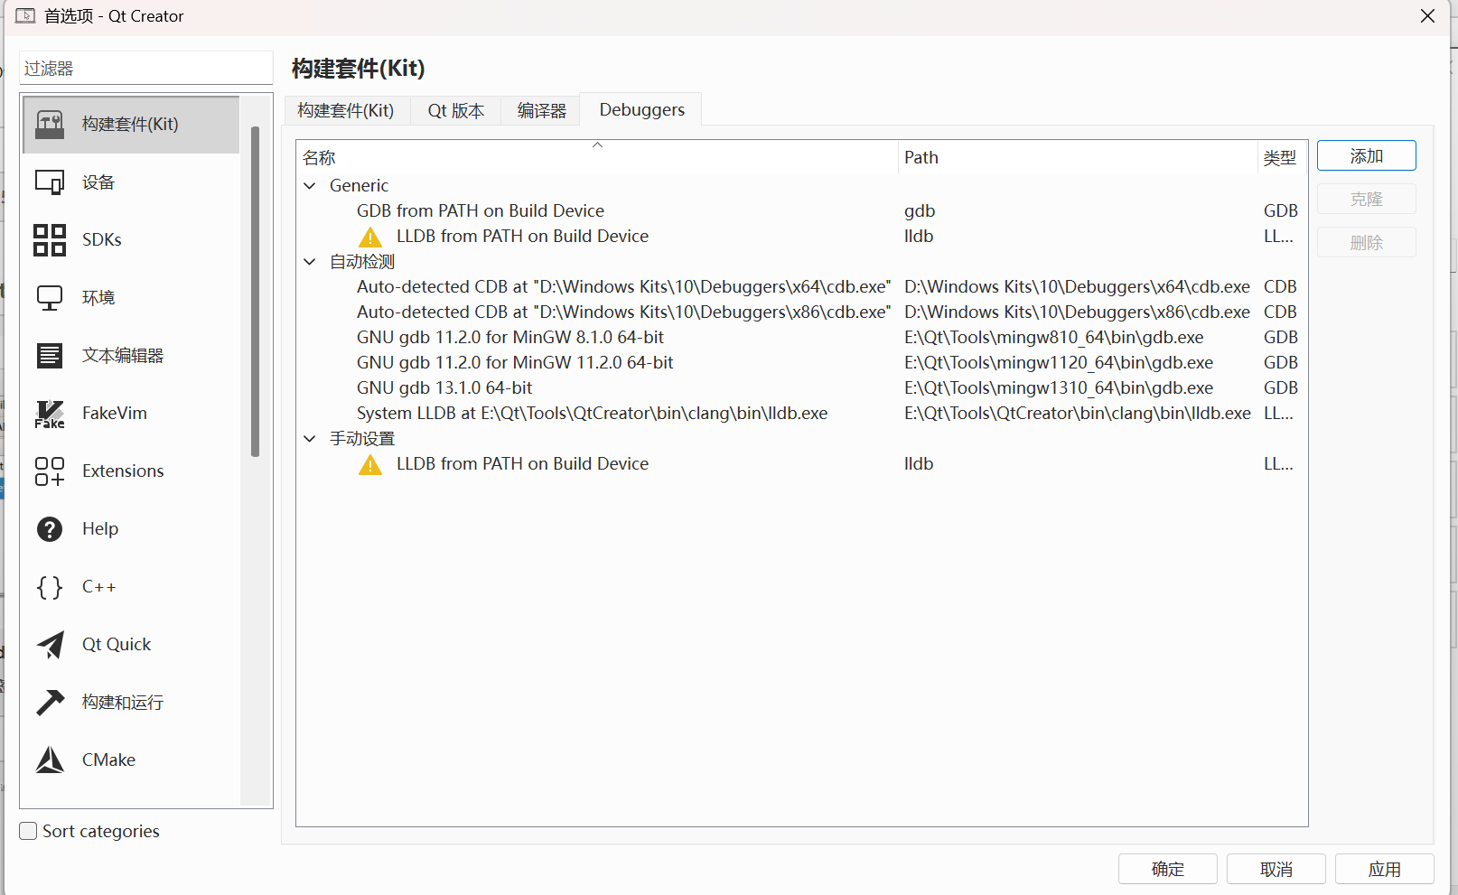Click the 克隆 clone button
1458x895 pixels.
1366,199
